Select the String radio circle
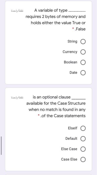The width and height of the screenshot is (97, 175). 83,42
